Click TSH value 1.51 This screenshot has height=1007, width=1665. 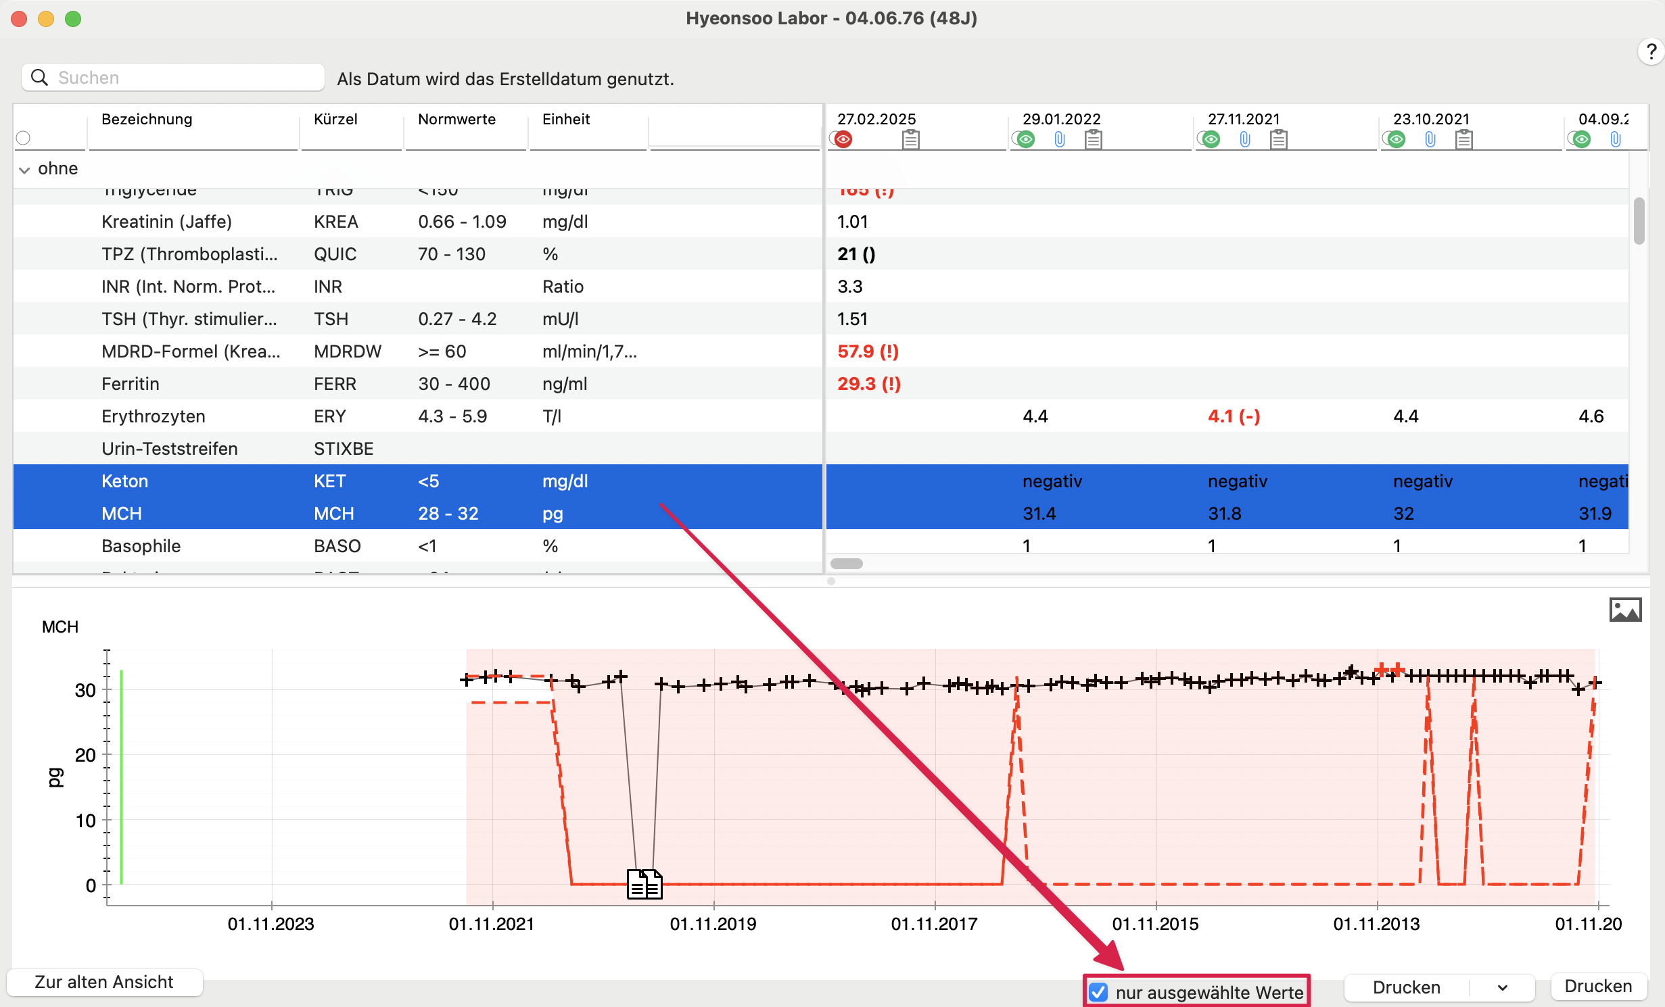(852, 319)
